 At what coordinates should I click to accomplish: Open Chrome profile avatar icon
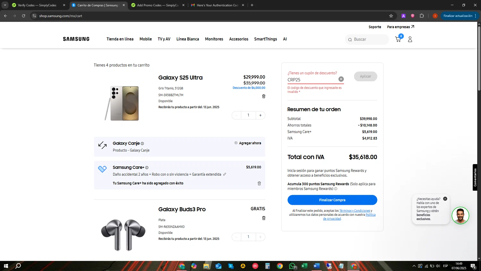coord(435,16)
